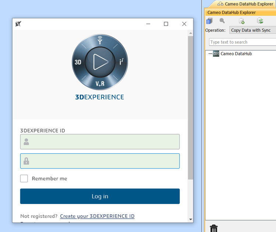Image resolution: width=276 pixels, height=232 pixels.
Task: Select the Cameo DataHub tree node
Action: (x=236, y=53)
